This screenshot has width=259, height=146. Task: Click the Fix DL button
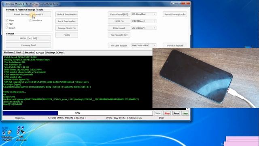pyautogui.click(x=67, y=35)
